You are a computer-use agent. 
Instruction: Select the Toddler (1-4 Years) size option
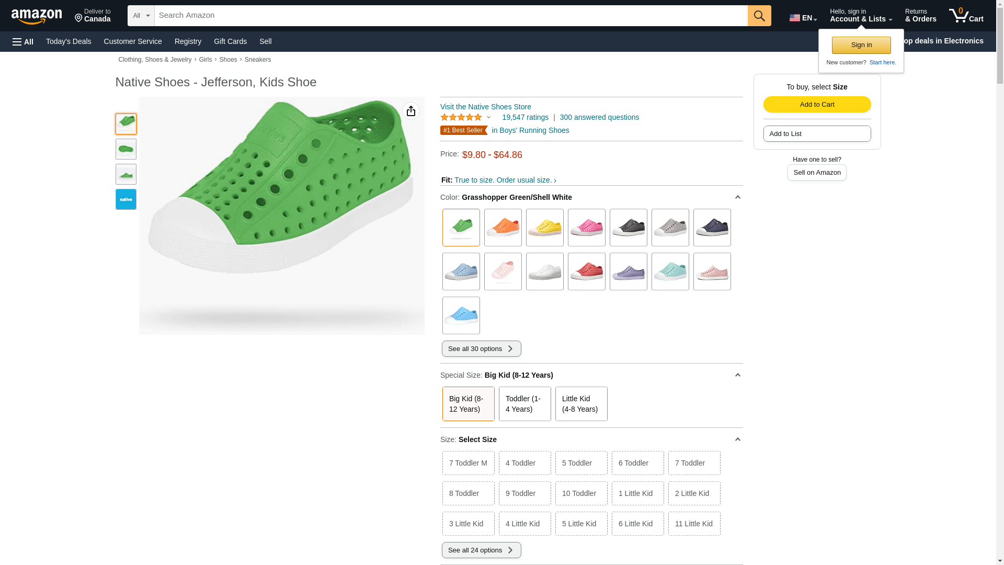(x=524, y=404)
